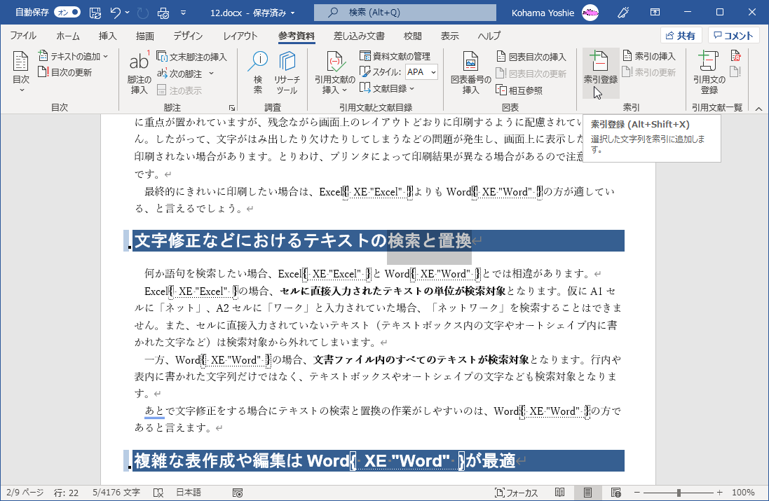
Task: Switch to フォーカス mode
Action: pos(517,493)
